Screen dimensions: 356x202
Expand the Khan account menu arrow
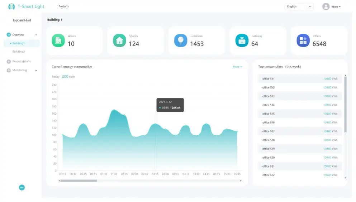[340, 7]
